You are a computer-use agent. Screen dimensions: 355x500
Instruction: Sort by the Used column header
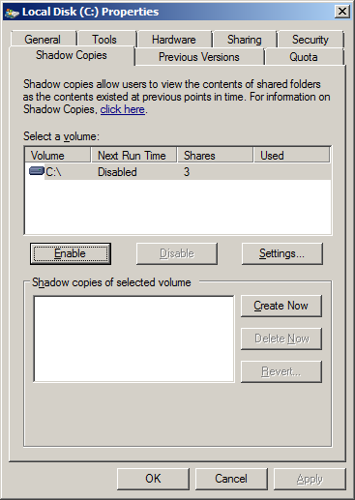click(292, 156)
